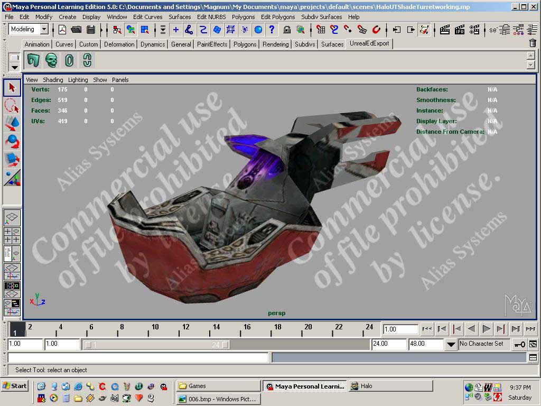This screenshot has height=406, width=541.
Task: Switch to the PaintEffects shelf tab
Action: (212, 44)
